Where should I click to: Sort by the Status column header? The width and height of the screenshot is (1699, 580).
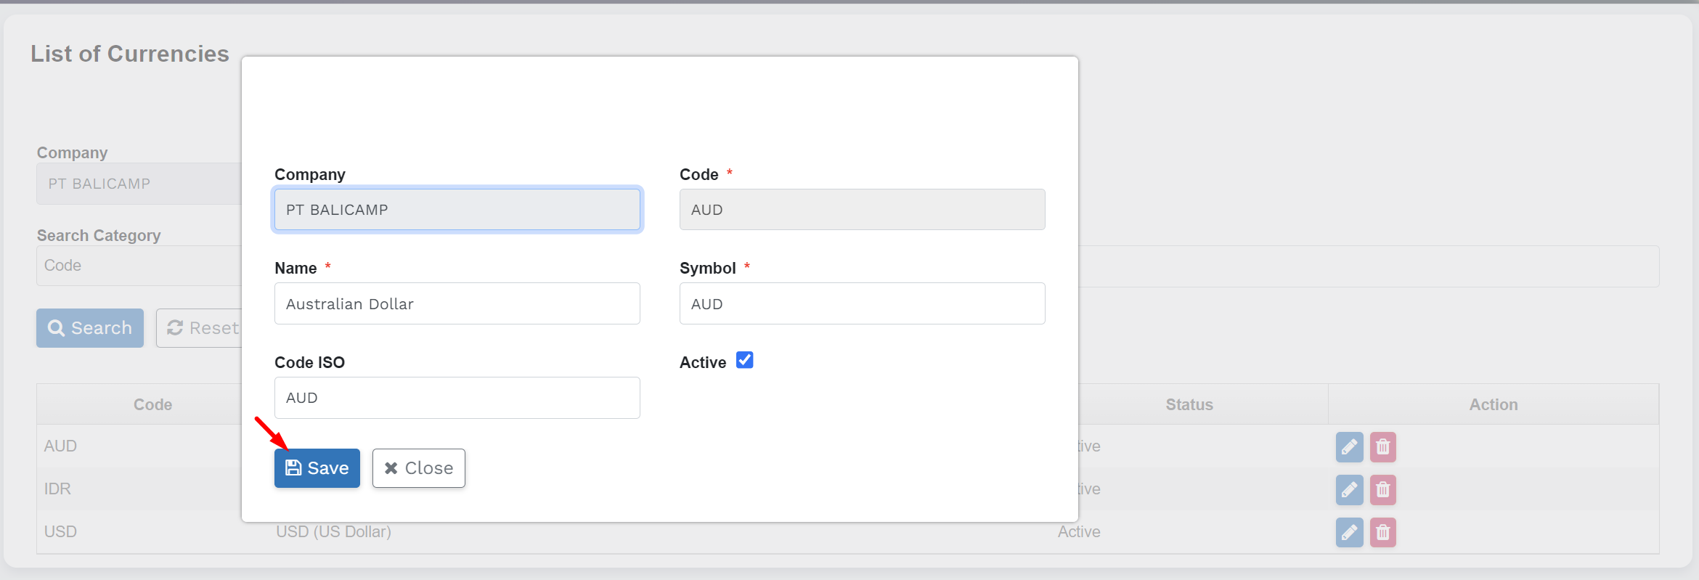(1189, 405)
